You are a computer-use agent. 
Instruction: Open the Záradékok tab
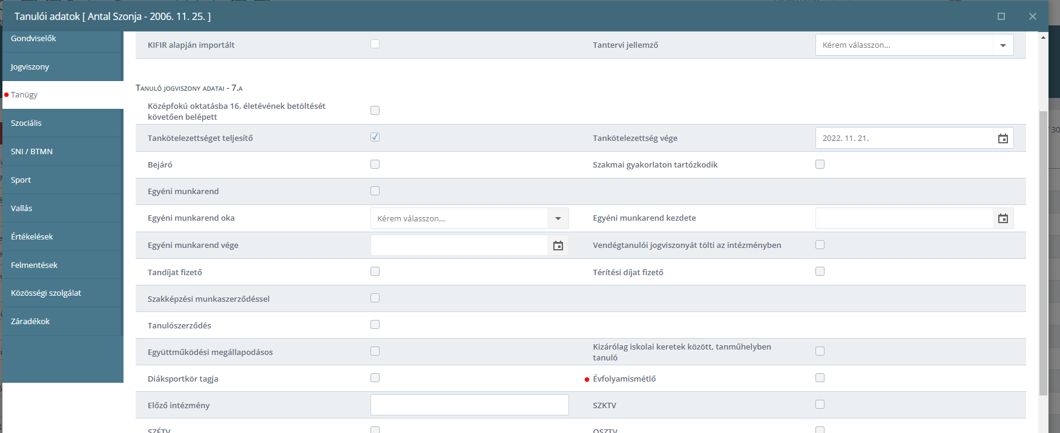coord(62,322)
